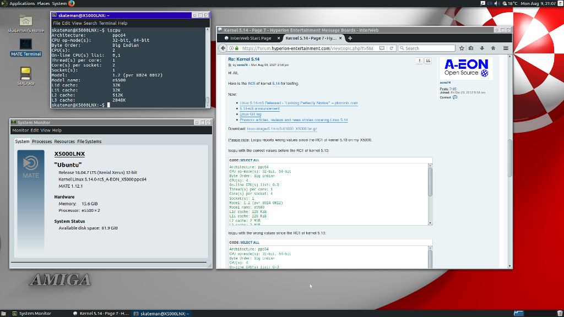Image resolution: width=564 pixels, height=317 pixels.
Task: Click the A-EON Open Source avatar image
Action: 466,68
